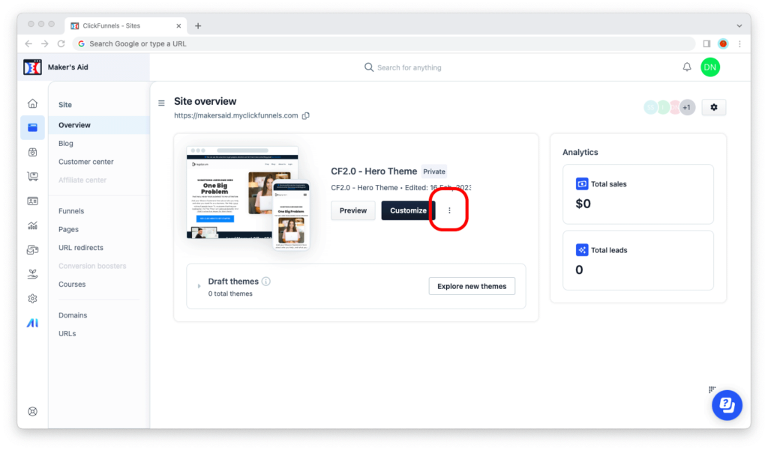768x450 pixels.
Task: Select the Site icon in left rail
Action: coord(33,128)
